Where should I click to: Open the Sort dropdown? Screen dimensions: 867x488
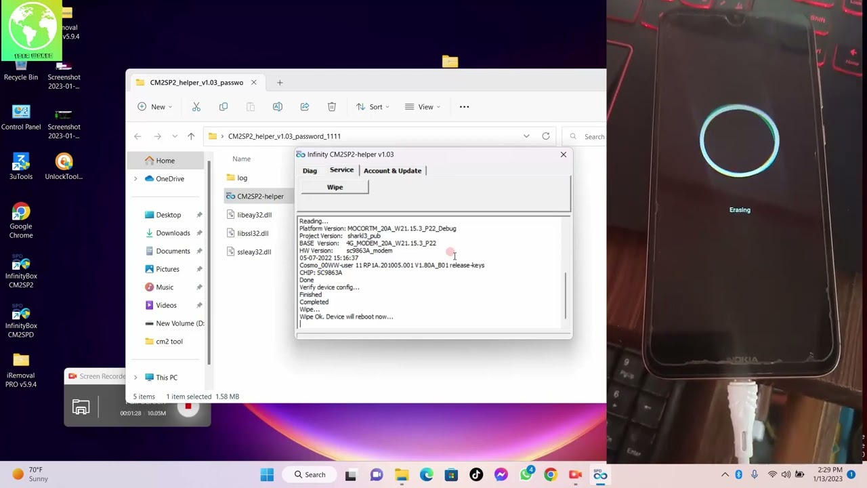coord(372,106)
